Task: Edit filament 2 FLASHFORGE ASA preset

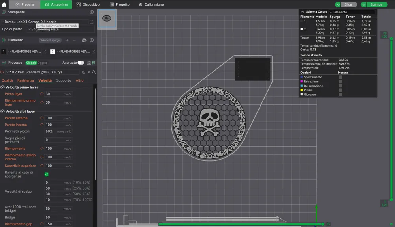Action: pos(94,52)
